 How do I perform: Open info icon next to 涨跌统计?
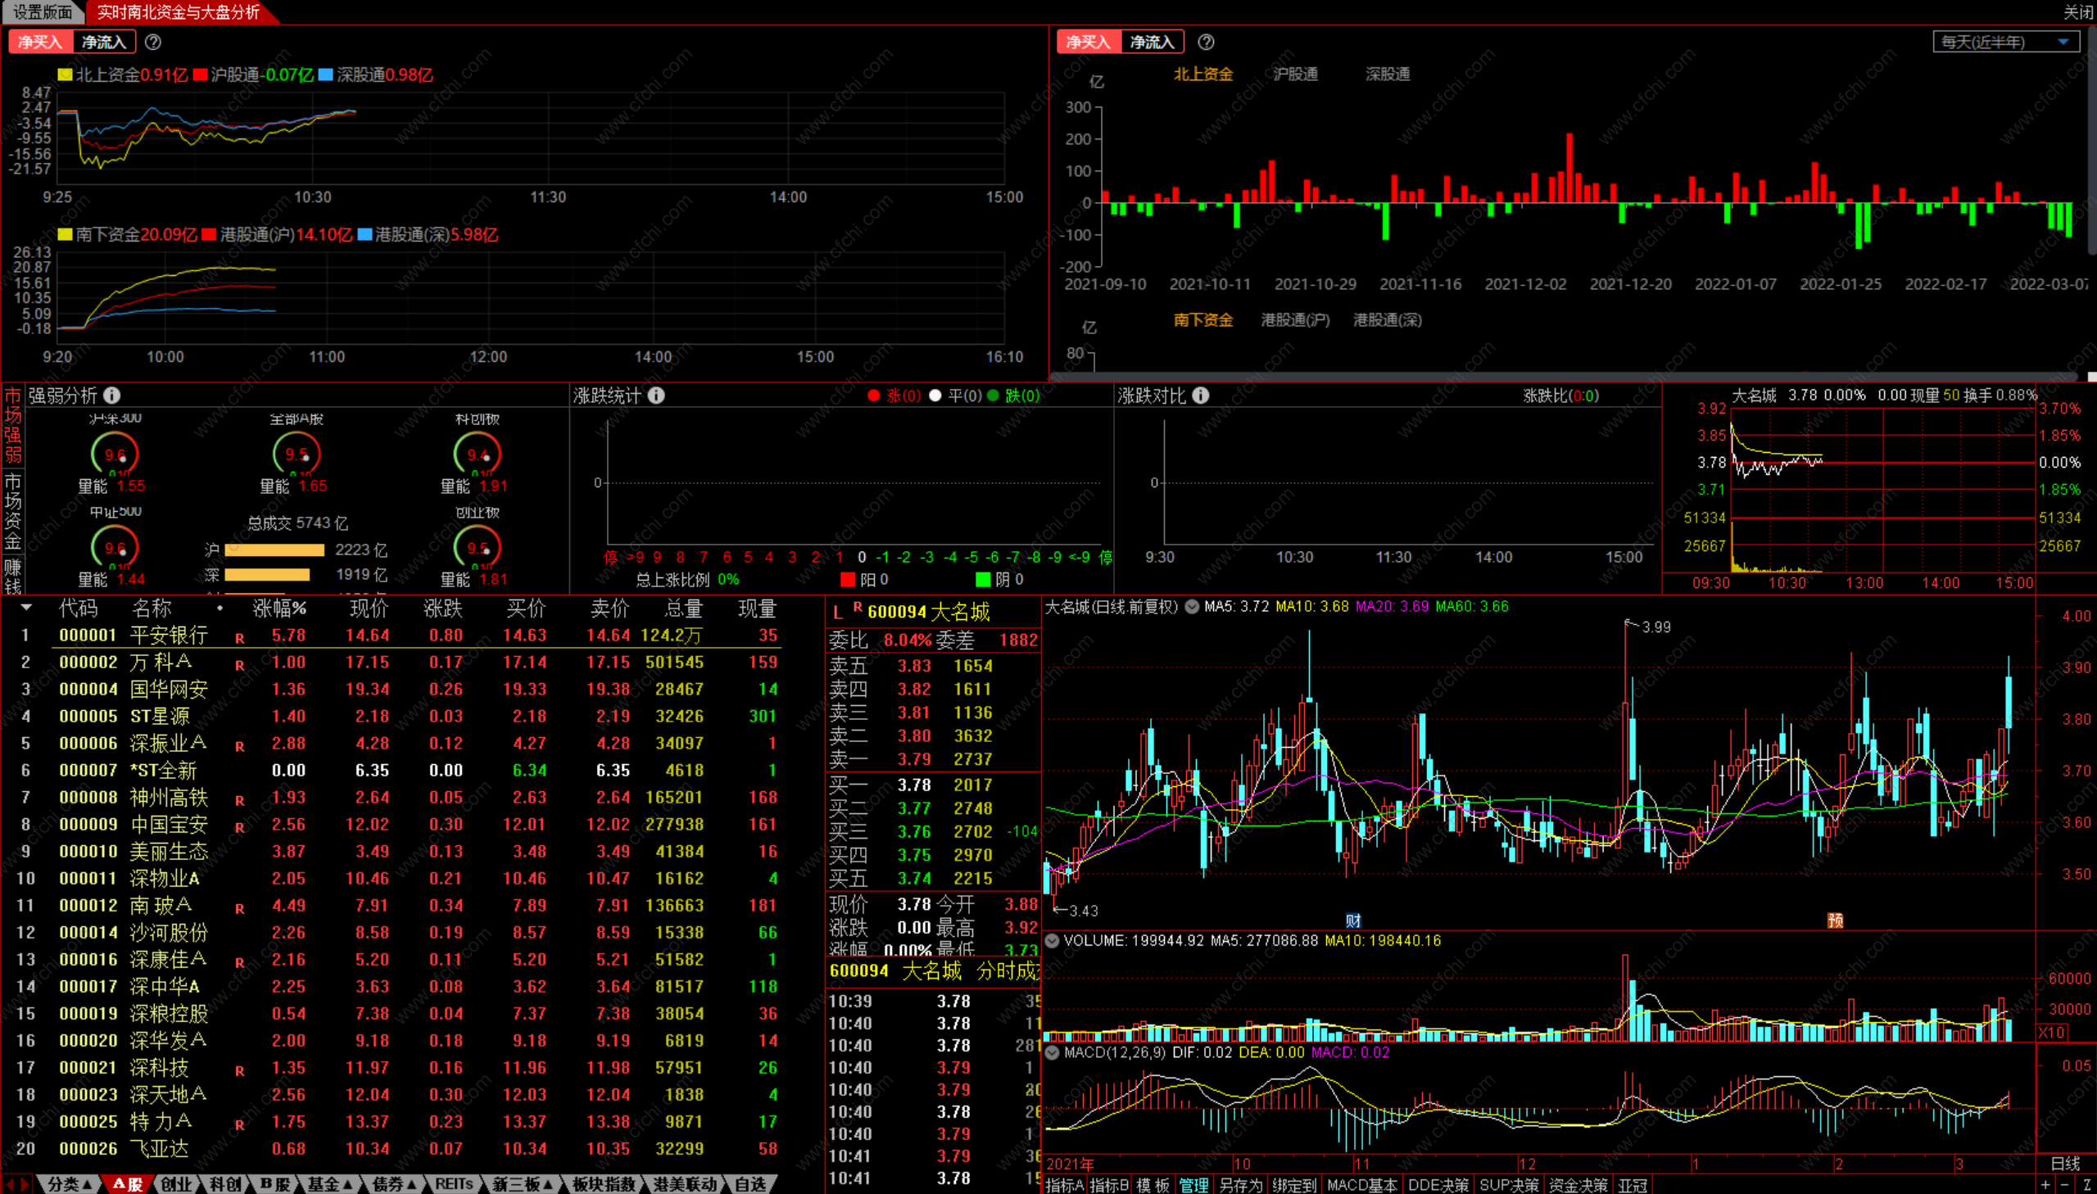(x=656, y=396)
